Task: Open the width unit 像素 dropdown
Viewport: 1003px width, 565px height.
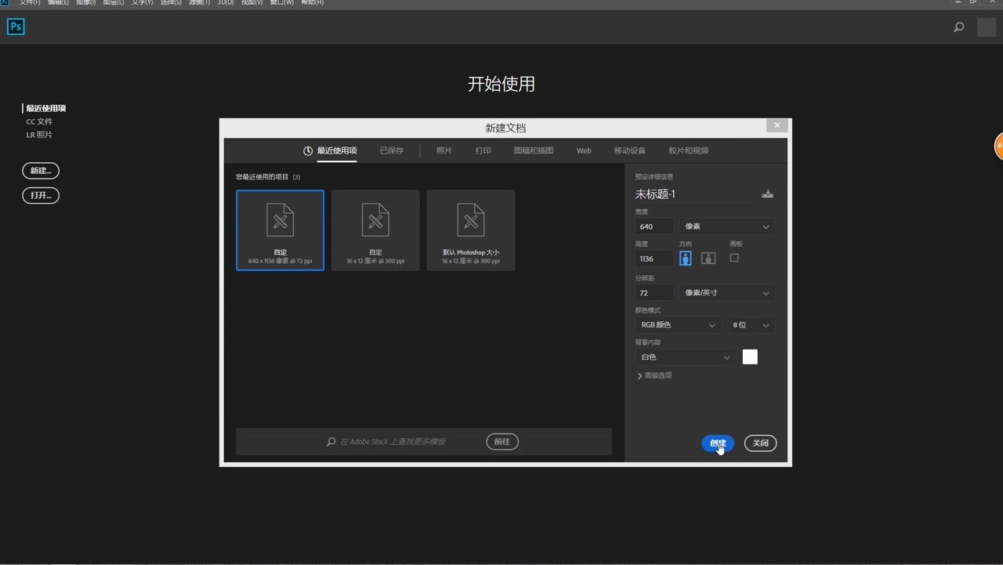Action: [x=726, y=226]
